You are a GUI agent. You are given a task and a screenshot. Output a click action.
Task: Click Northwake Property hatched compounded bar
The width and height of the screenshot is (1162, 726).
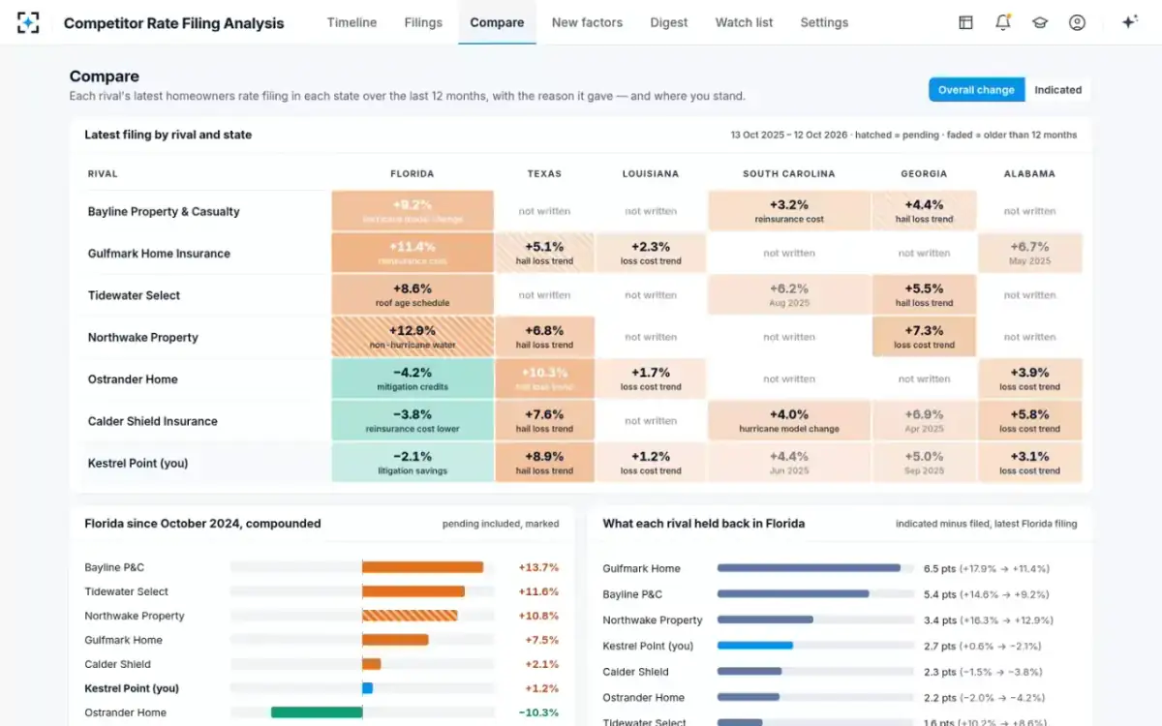coord(410,616)
